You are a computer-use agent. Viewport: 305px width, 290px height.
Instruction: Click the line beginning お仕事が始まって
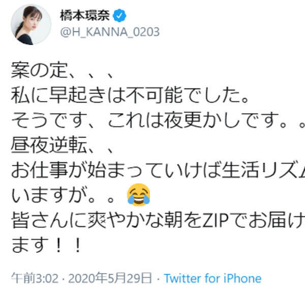158,170
